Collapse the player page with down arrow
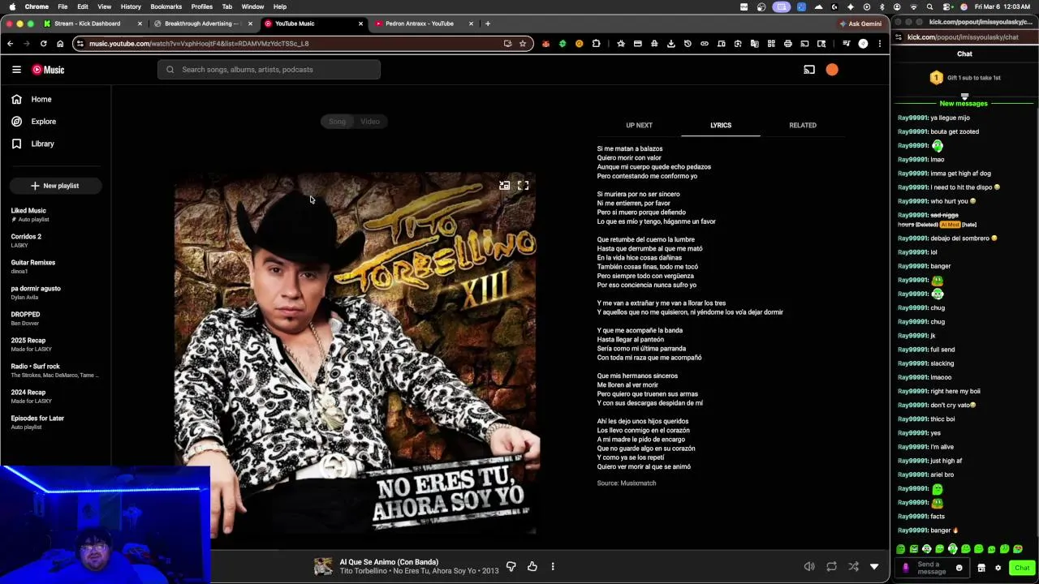 pyautogui.click(x=874, y=566)
